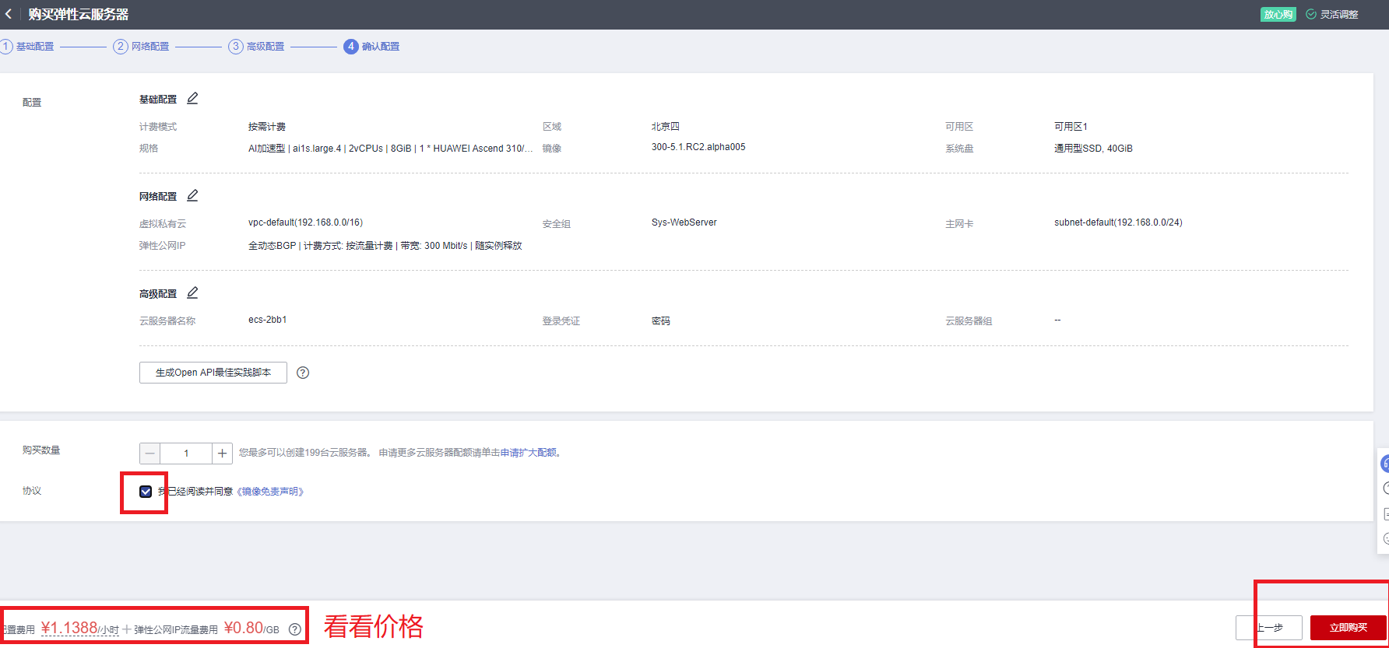Open help beside the Open API script button

coord(303,373)
